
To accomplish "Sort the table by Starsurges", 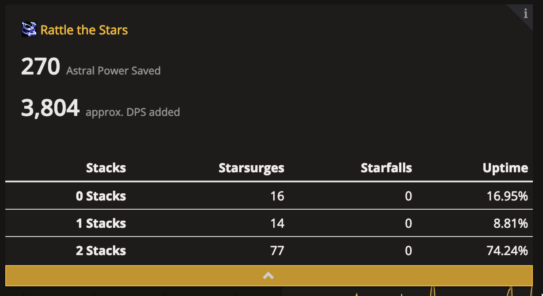I will pyautogui.click(x=251, y=168).
